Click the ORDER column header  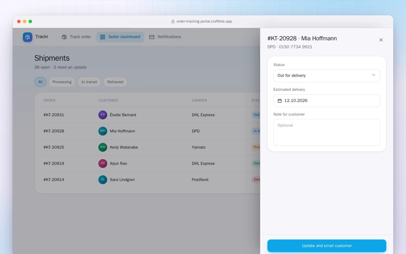49,100
